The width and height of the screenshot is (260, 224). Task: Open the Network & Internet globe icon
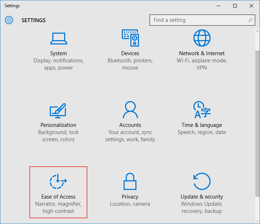click(x=202, y=38)
